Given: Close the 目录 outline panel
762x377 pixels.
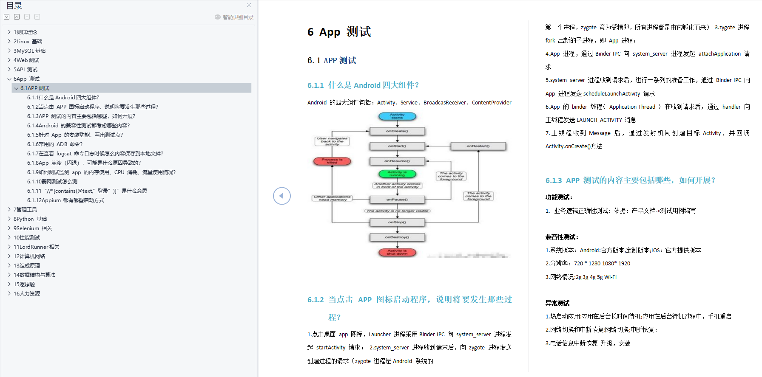Looking at the screenshot, I should (249, 6).
